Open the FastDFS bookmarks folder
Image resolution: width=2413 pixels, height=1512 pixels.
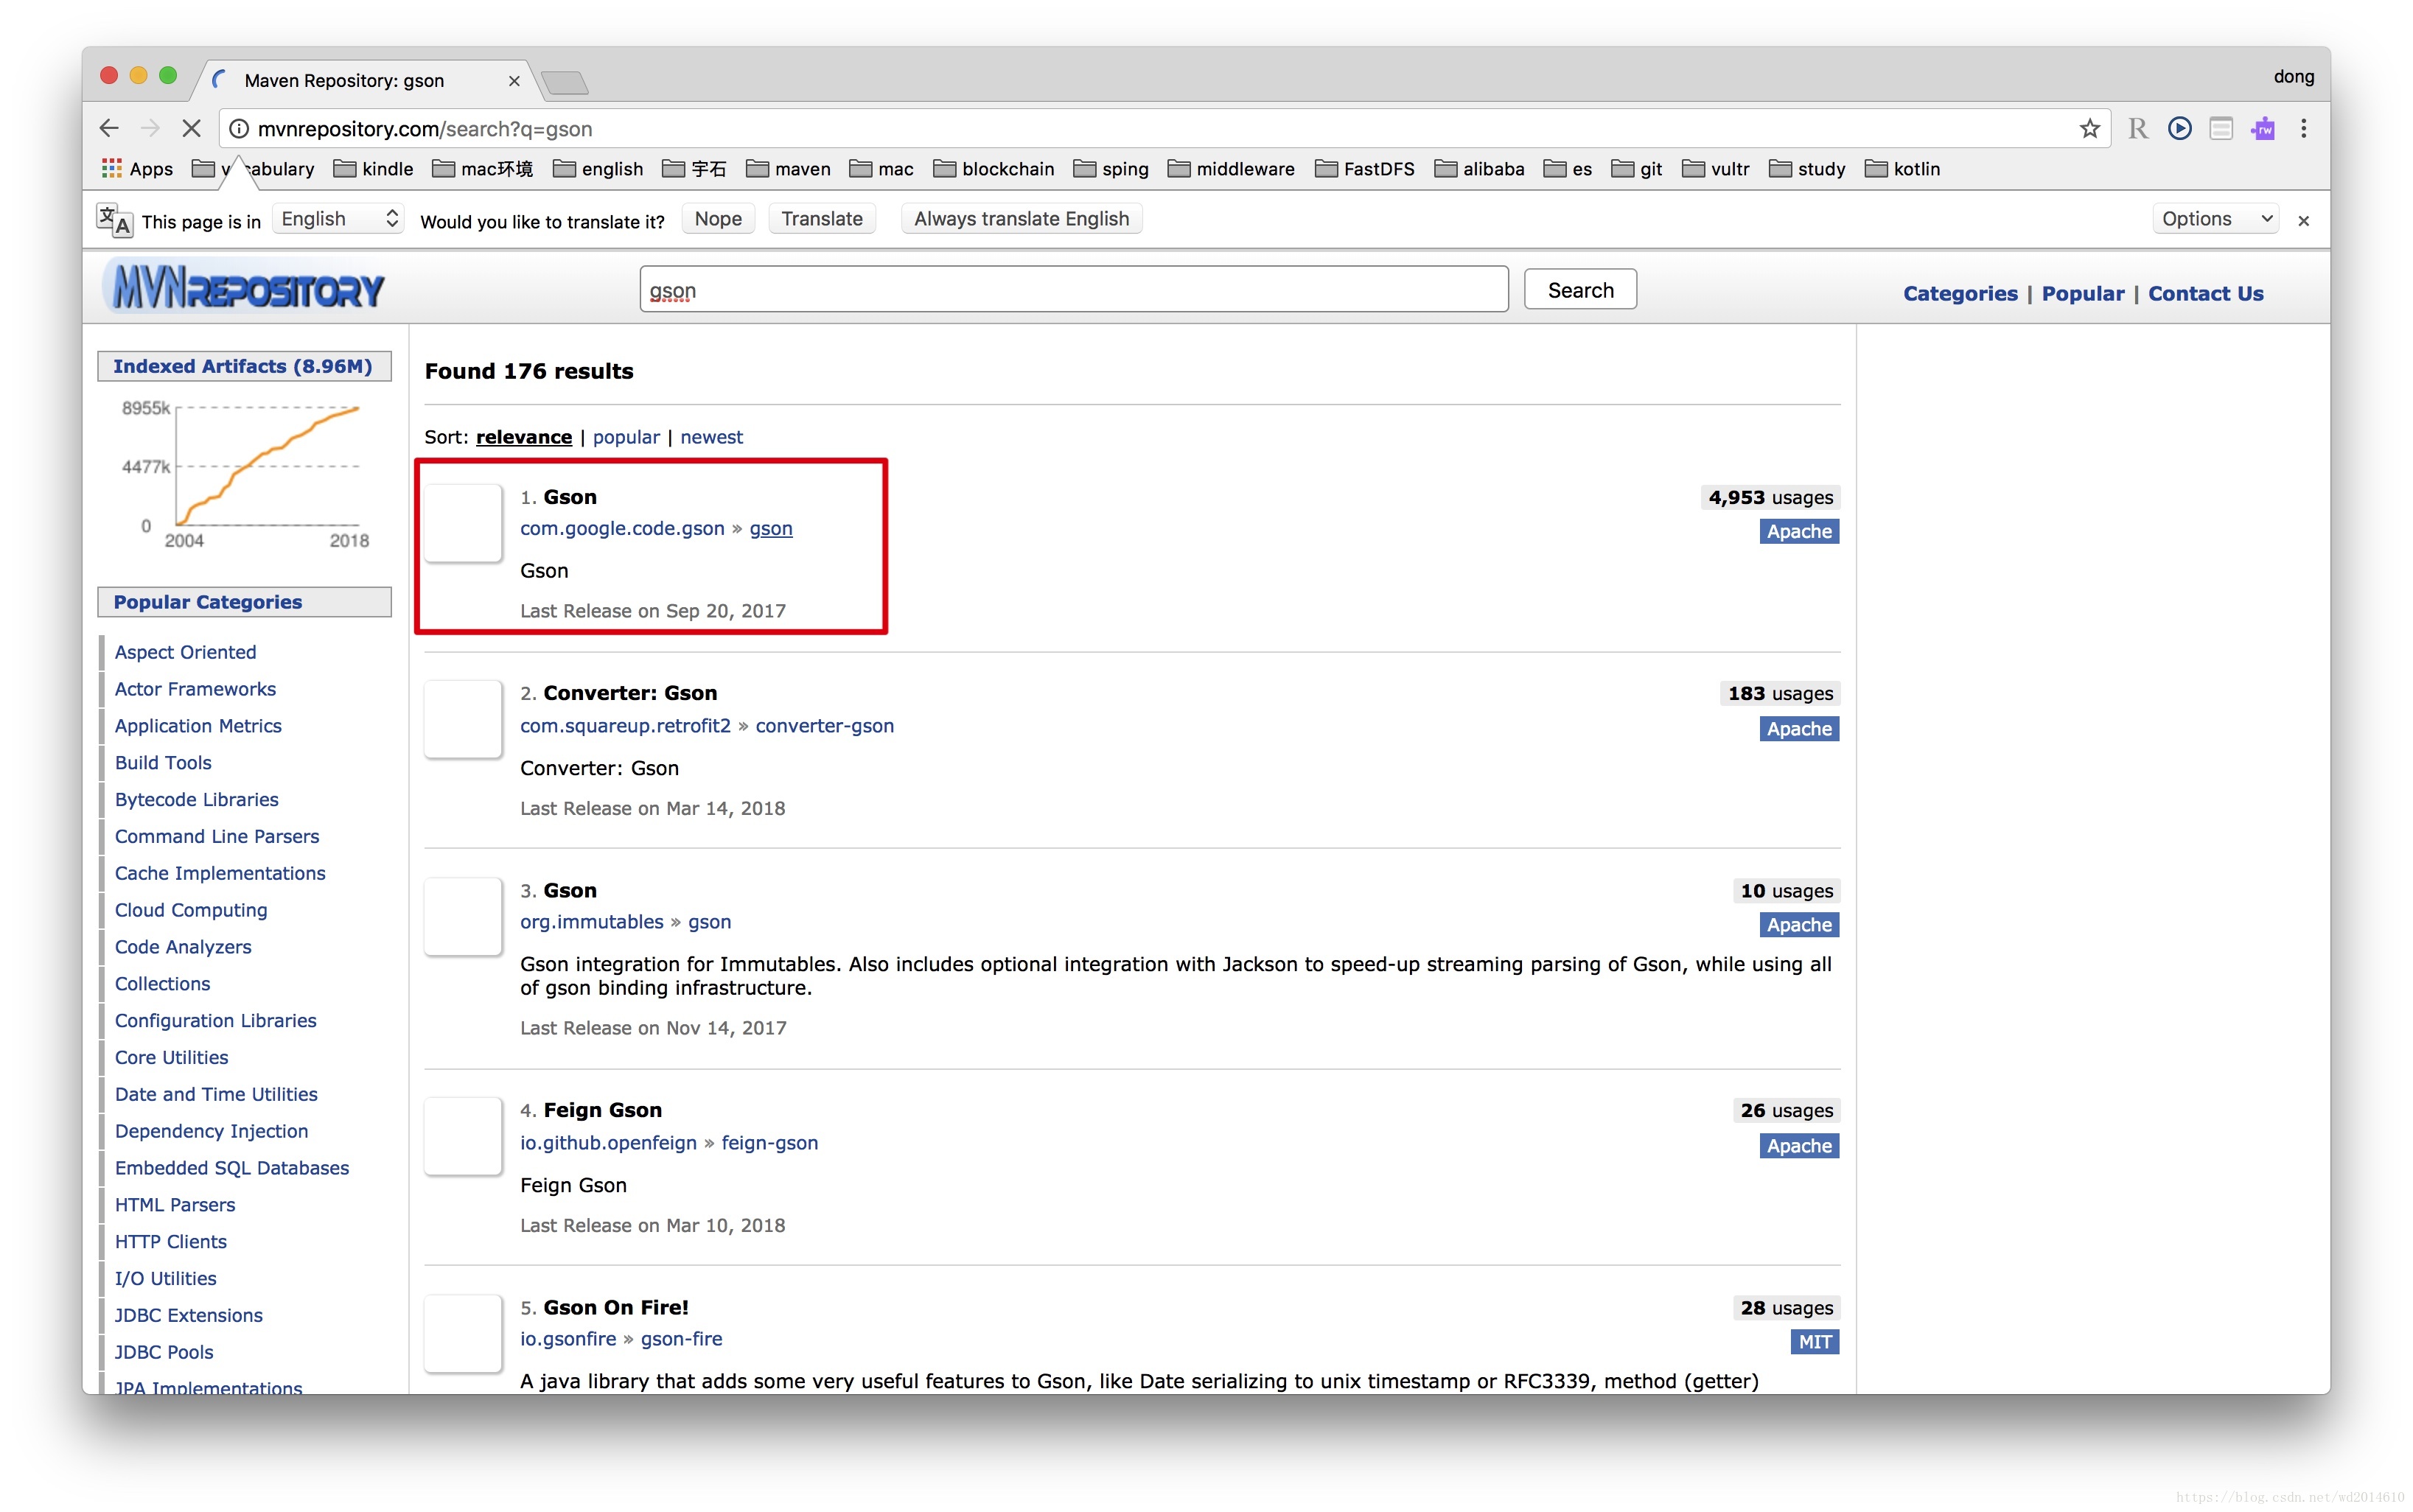(x=1365, y=169)
